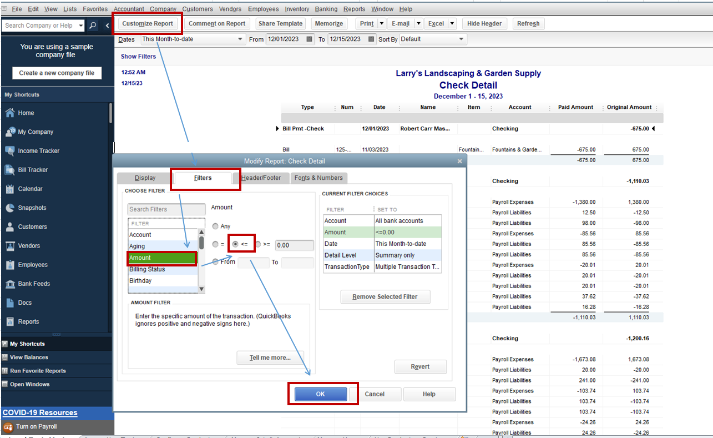Image resolution: width=713 pixels, height=438 pixels.
Task: Click the Remove Selected Filter button
Action: pyautogui.click(x=385, y=296)
